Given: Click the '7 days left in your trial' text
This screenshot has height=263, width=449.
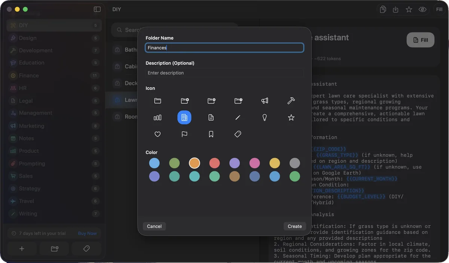Looking at the screenshot, I should pos(42,233).
